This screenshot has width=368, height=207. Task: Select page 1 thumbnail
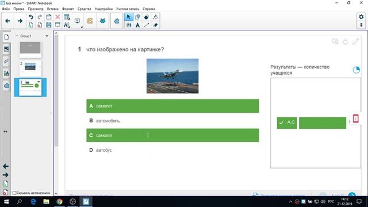[x=30, y=49]
